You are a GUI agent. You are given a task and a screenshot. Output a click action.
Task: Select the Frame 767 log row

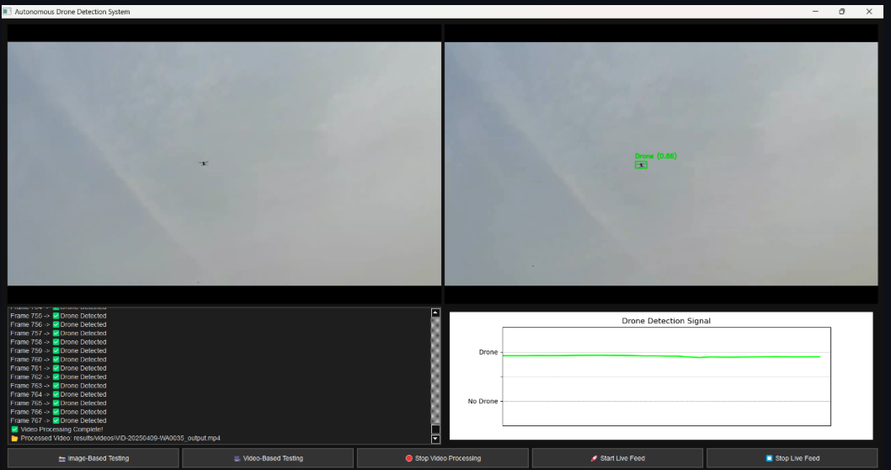coord(58,420)
